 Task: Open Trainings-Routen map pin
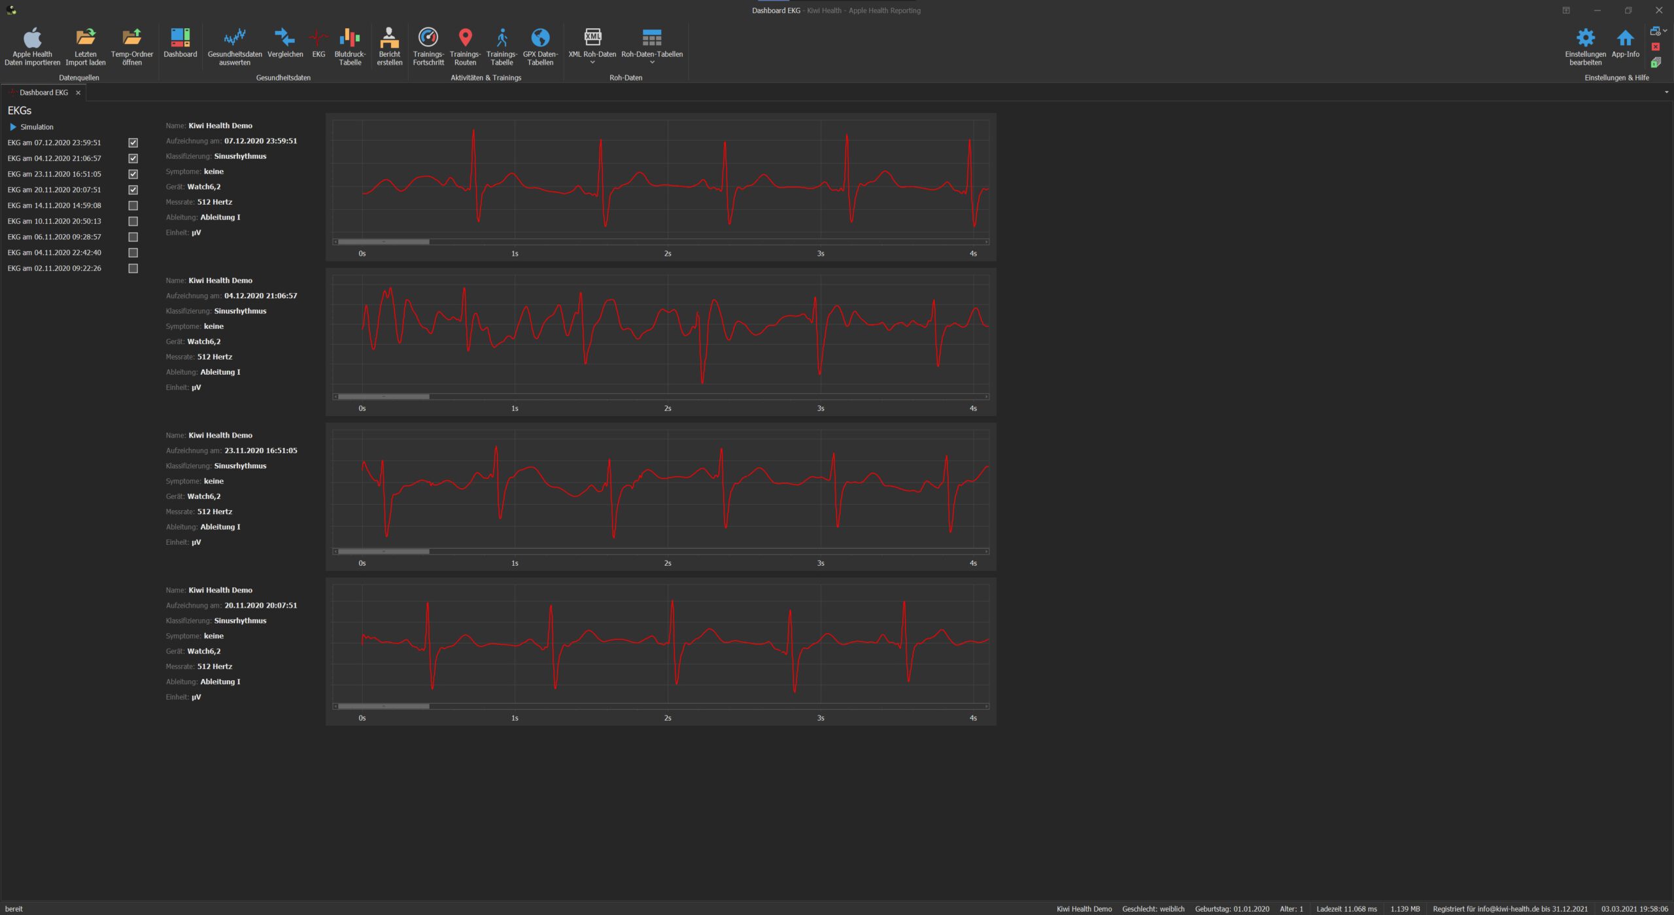465,38
